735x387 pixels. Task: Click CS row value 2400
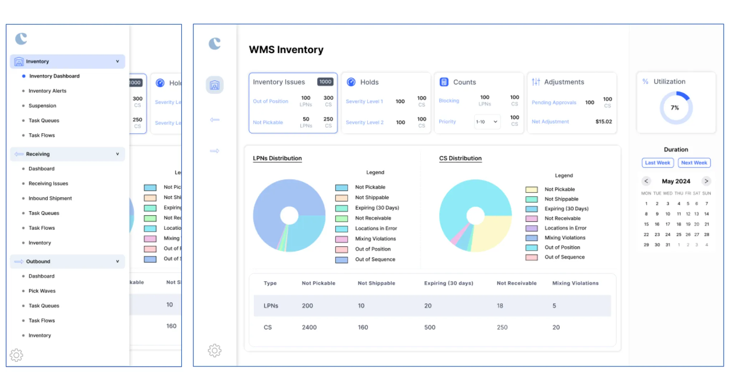coord(309,327)
